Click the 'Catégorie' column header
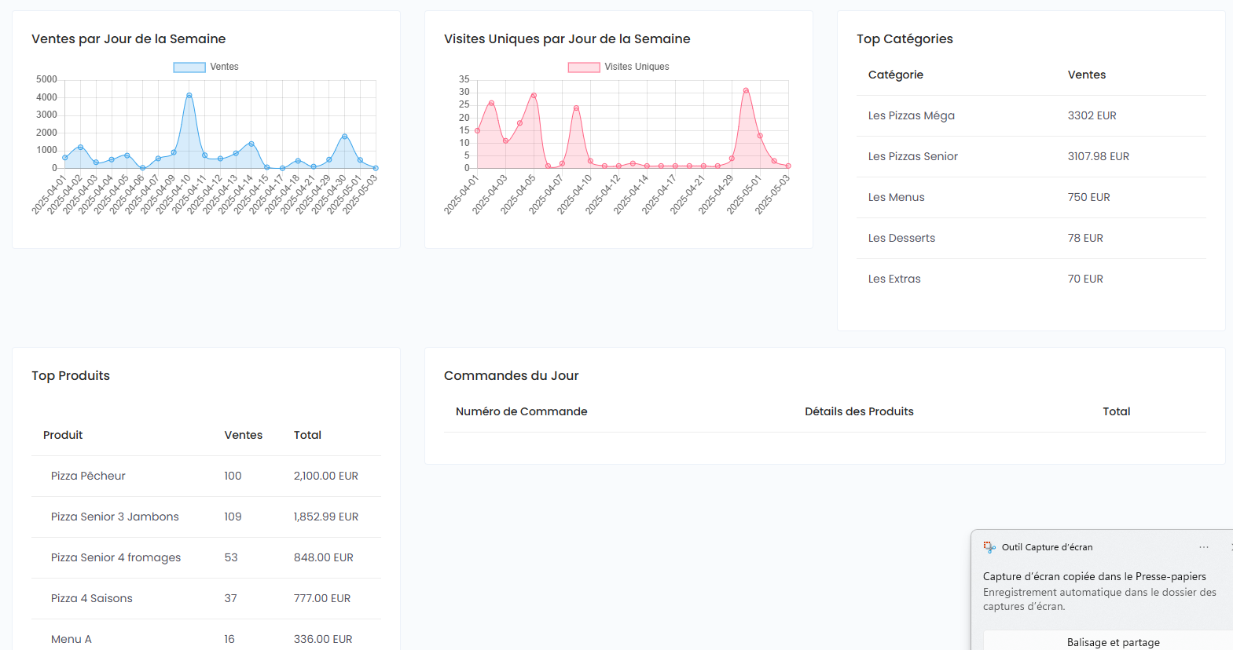Viewport: 1233px width, 650px height. pyautogui.click(x=895, y=75)
